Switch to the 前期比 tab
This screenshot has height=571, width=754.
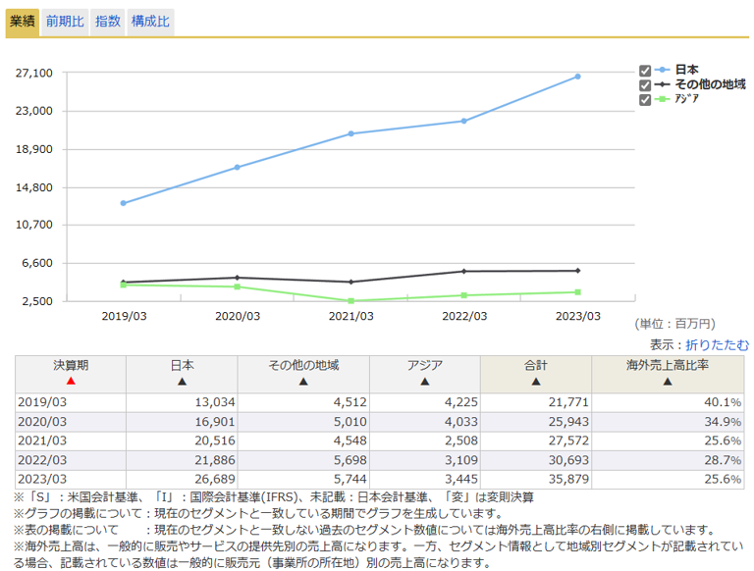pos(65,22)
